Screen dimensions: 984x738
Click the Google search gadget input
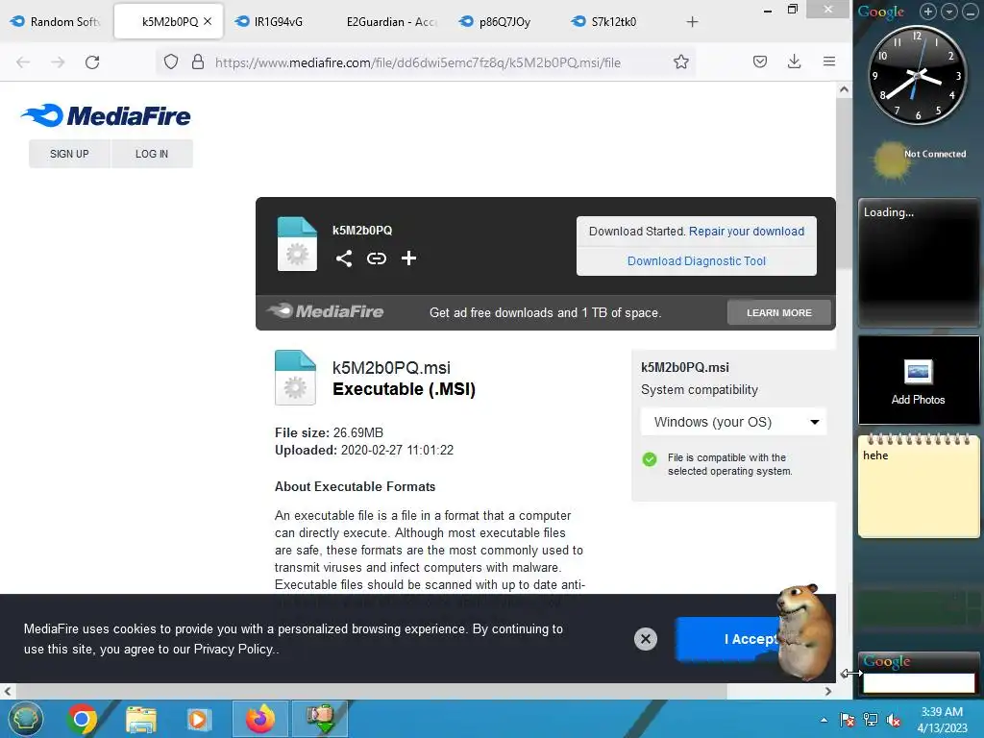click(919, 682)
